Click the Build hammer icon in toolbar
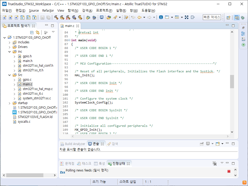Viewport: 248px width, 186px height. [56, 17]
